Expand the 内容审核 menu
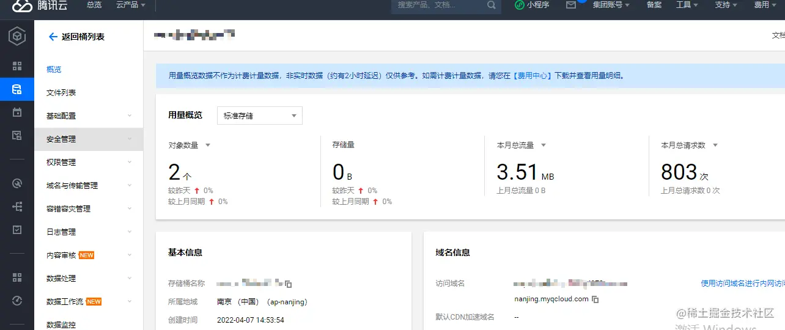This screenshot has height=330, width=785. pos(89,255)
